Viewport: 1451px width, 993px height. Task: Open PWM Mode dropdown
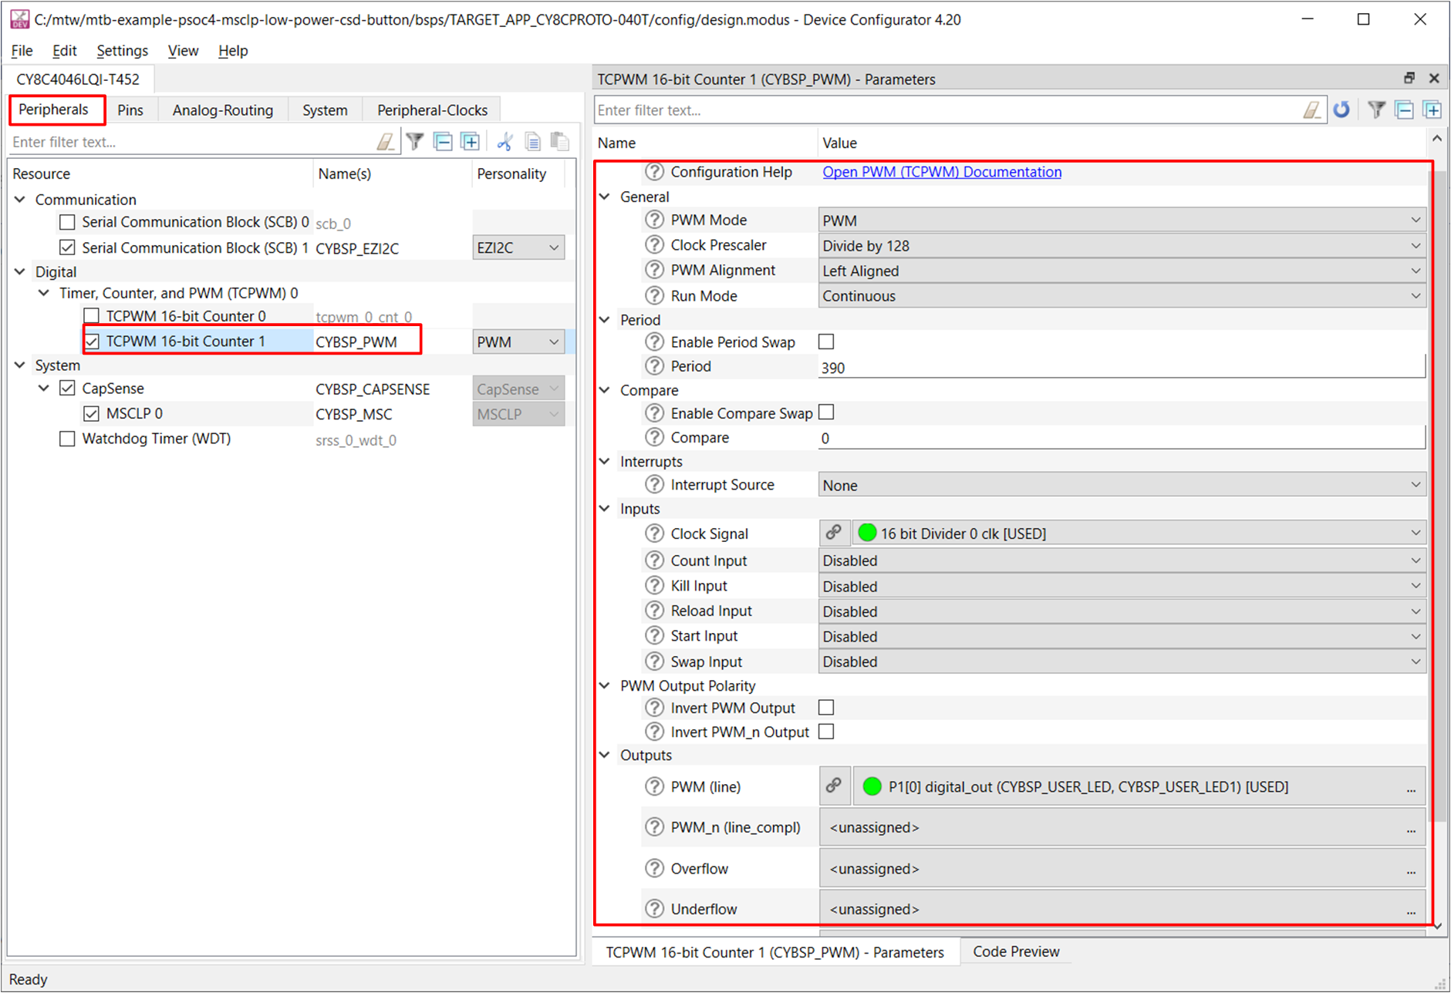[x=1122, y=220]
